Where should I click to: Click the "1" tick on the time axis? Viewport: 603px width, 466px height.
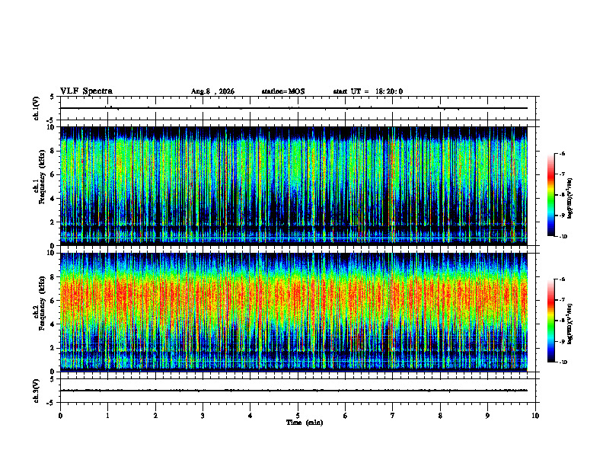click(x=107, y=416)
